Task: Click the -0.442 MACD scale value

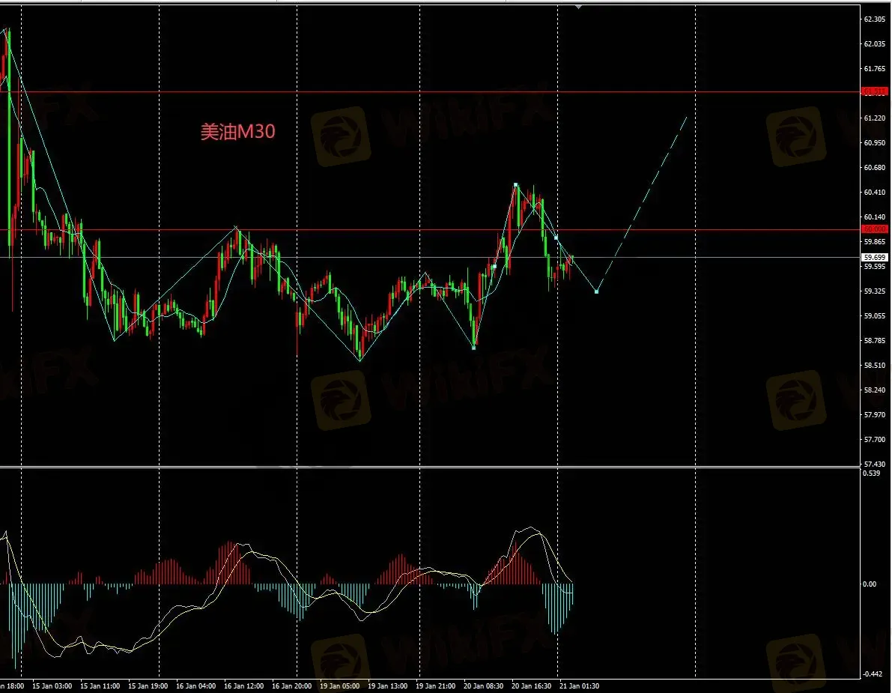Action: point(873,674)
